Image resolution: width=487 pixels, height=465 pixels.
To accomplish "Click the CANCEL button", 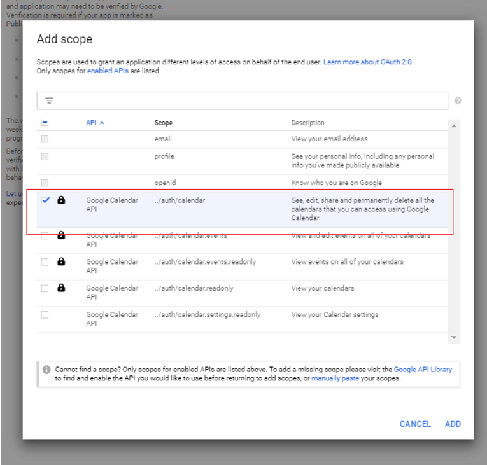I will [x=415, y=424].
